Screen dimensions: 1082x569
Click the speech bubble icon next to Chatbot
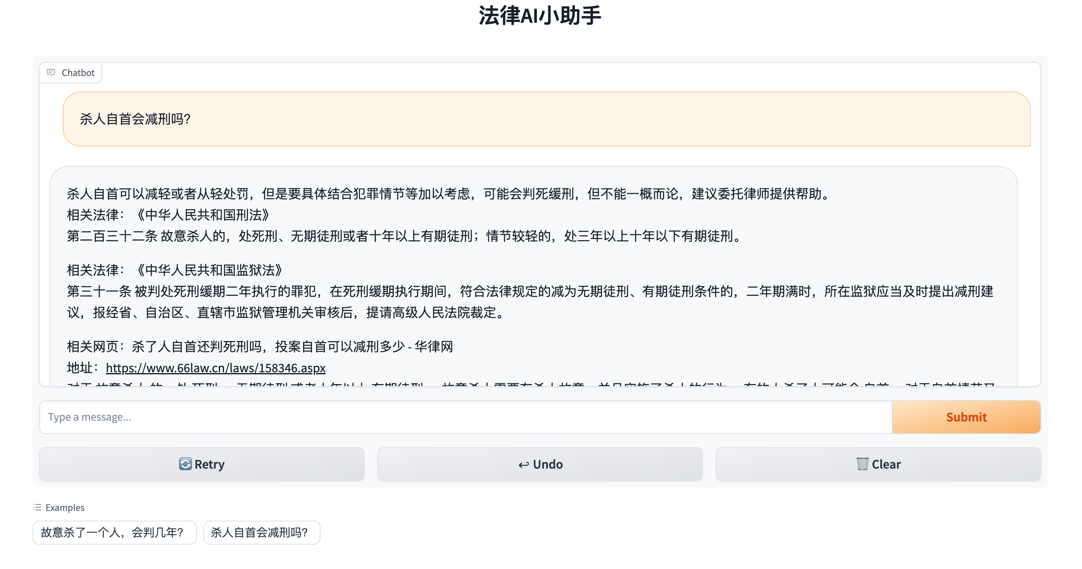(51, 72)
